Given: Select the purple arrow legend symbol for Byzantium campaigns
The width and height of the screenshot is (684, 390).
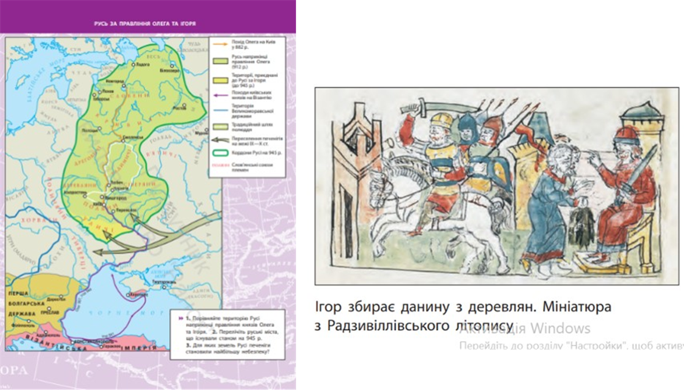Looking at the screenshot, I should coord(220,95).
